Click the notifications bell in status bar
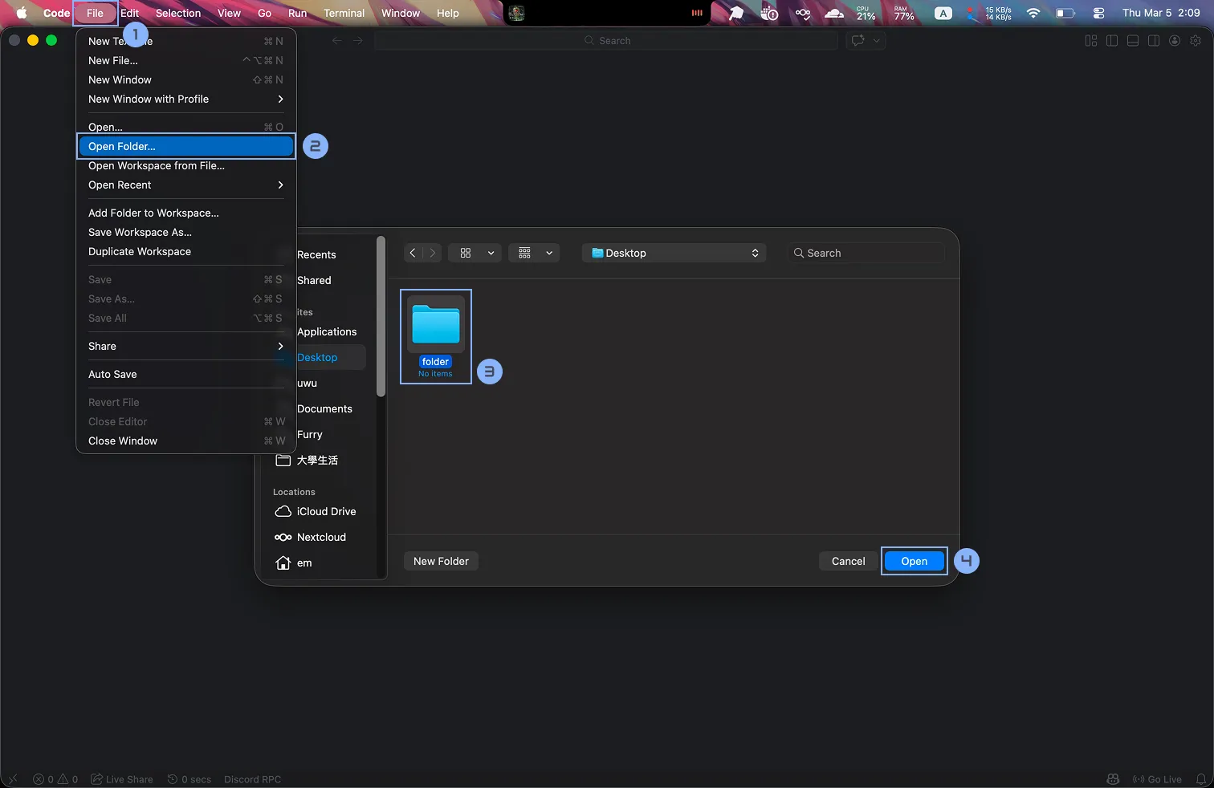Viewport: 1214px width, 788px height. pyautogui.click(x=1201, y=779)
